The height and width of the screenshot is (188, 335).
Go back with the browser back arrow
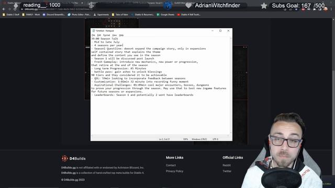pos(4,9)
